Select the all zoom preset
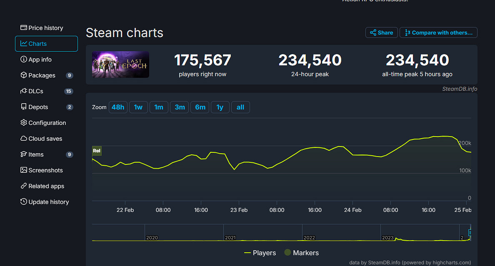495x266 pixels. pos(240,107)
